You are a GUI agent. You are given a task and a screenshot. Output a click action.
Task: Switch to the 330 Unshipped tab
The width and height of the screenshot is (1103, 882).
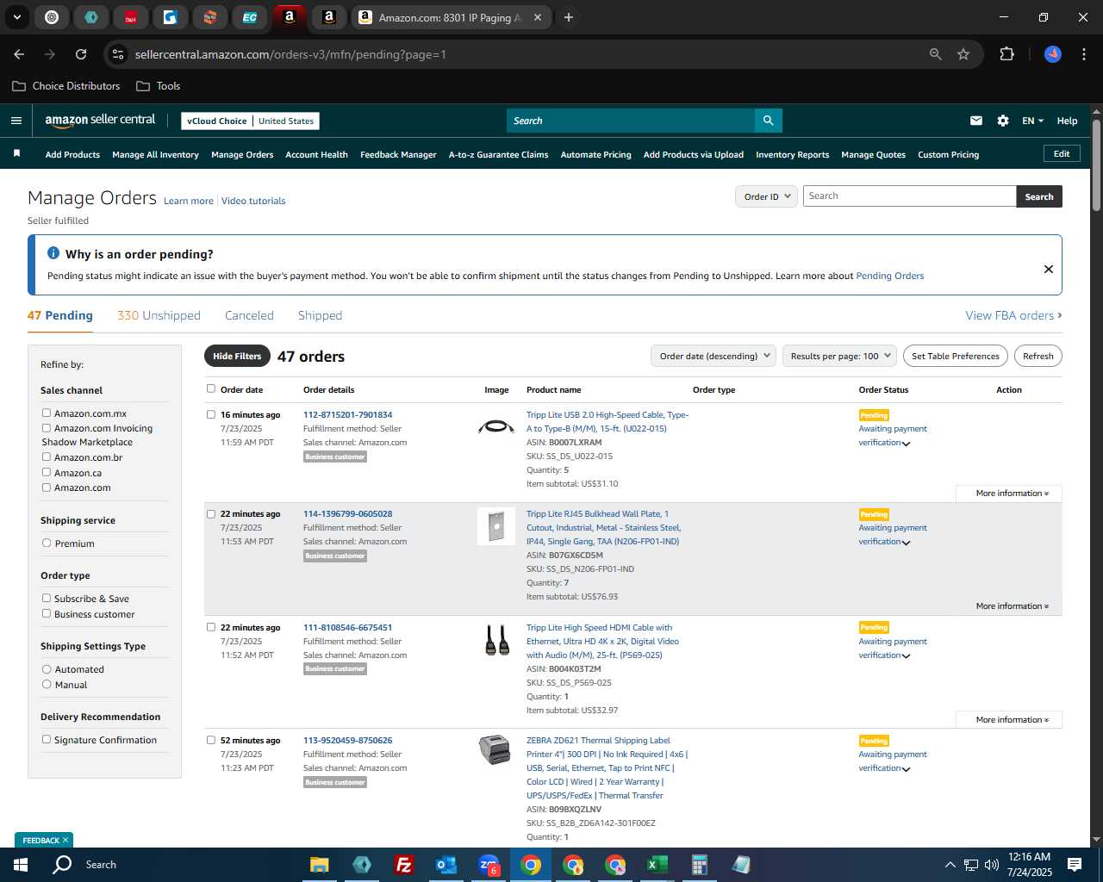coord(159,315)
